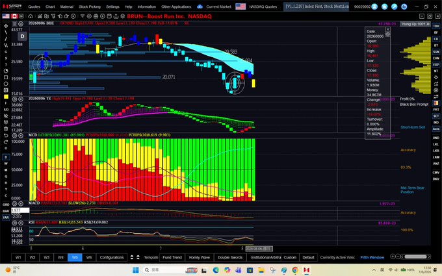Select the circle drawing tool below the rectangle
Viewport: 442px width, 276px height.
[6, 84]
